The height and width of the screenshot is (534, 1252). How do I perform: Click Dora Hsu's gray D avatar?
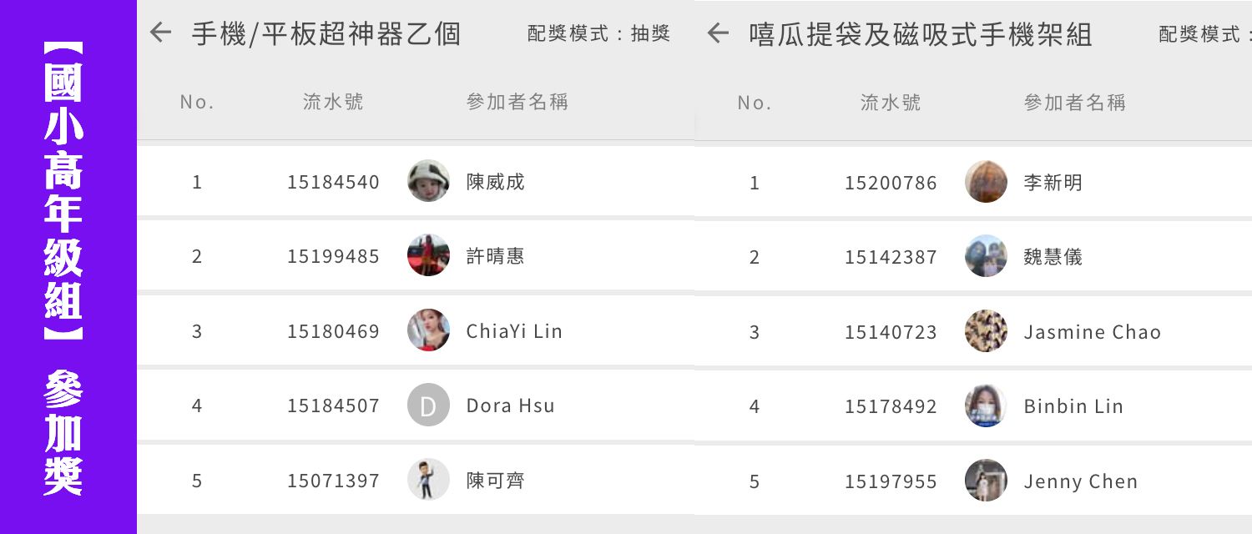(x=428, y=406)
